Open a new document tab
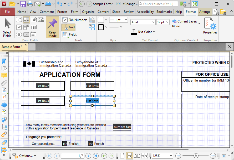Screen dimensions: 234x160 coord(32,47)
